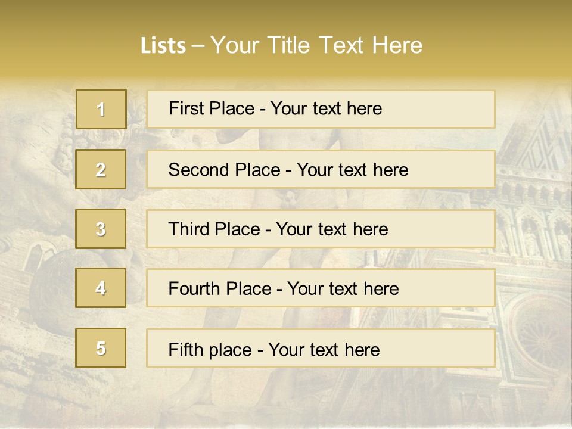Select the number 2 box
The width and height of the screenshot is (572, 429).
(x=101, y=169)
